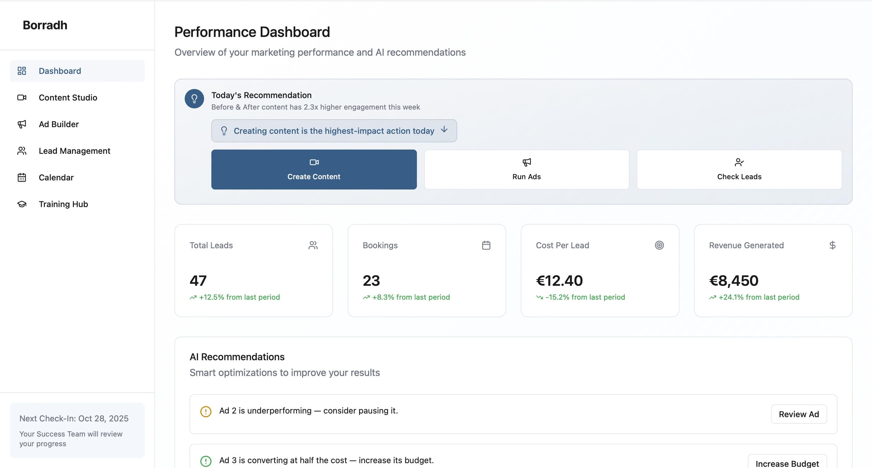Switch to the Training Hub section
This screenshot has height=468, width=872.
63,204
